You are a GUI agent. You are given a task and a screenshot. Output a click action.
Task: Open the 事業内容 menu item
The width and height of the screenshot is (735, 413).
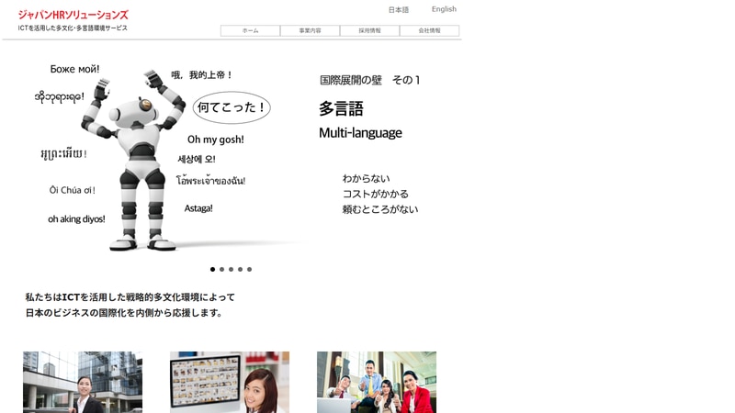click(310, 30)
